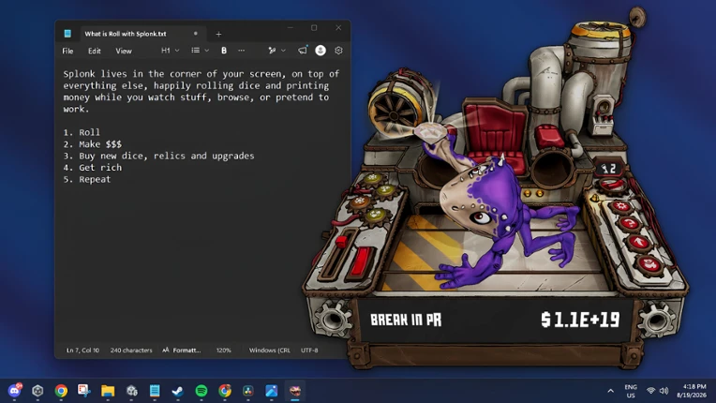Click the line '5. Repeat'
The width and height of the screenshot is (716, 403).
(x=87, y=179)
